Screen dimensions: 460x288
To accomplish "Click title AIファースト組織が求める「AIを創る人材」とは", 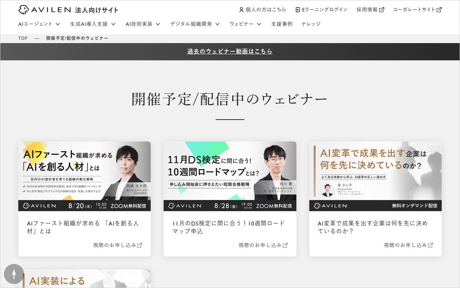I will (83, 227).
